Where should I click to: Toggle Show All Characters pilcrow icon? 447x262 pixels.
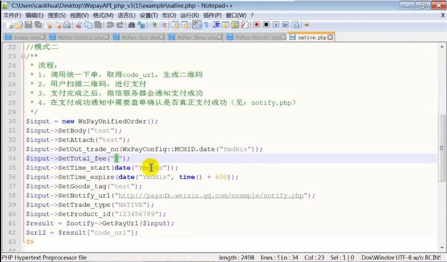coord(207,25)
